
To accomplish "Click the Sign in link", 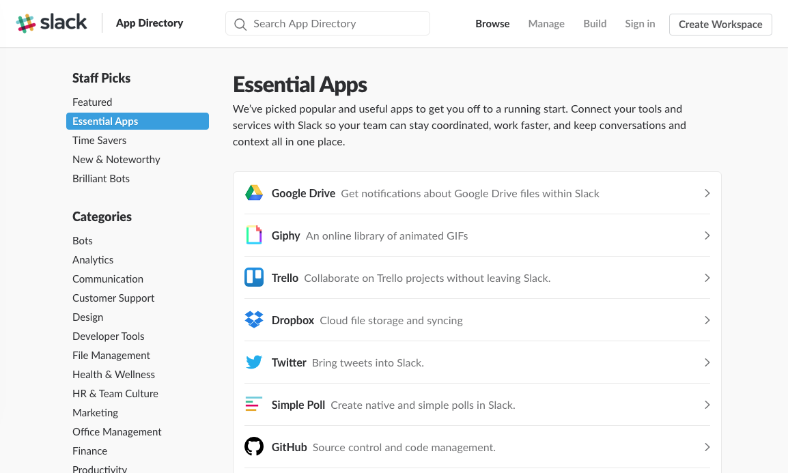I will point(640,24).
